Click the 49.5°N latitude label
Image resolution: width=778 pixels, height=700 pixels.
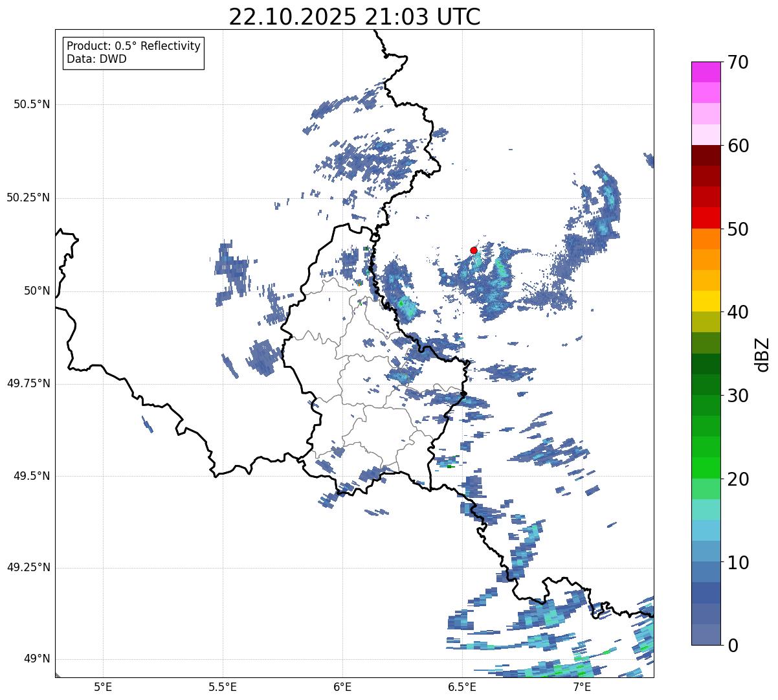(31, 476)
